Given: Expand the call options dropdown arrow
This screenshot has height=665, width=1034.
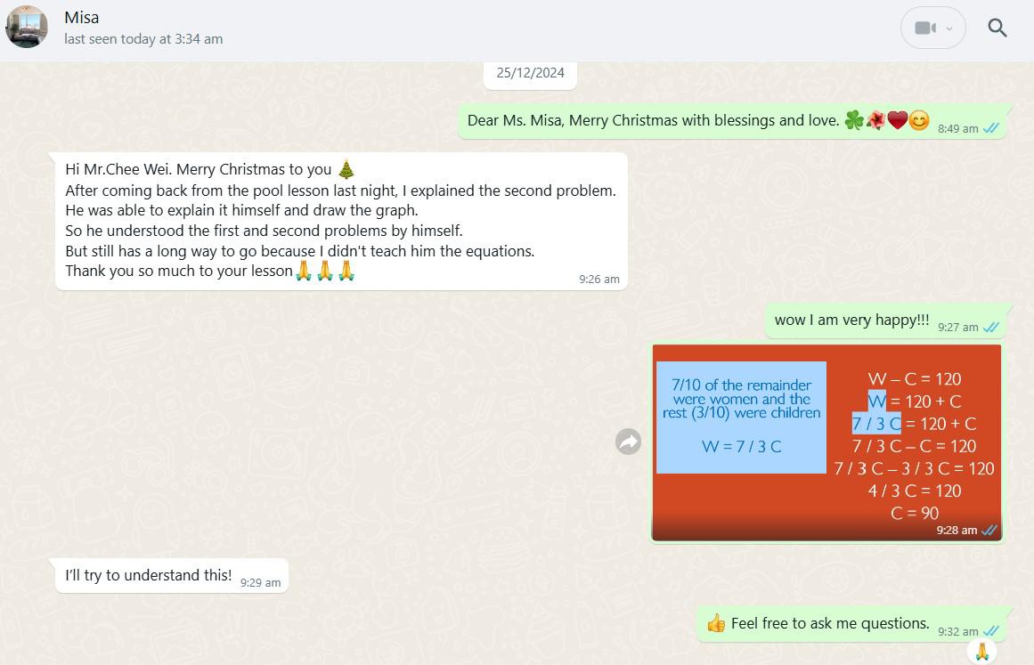Looking at the screenshot, I should [949, 28].
